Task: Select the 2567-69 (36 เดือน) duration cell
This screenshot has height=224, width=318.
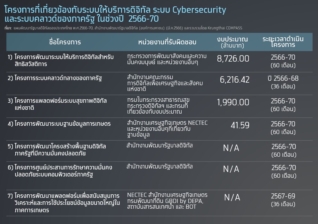Action: point(283,200)
